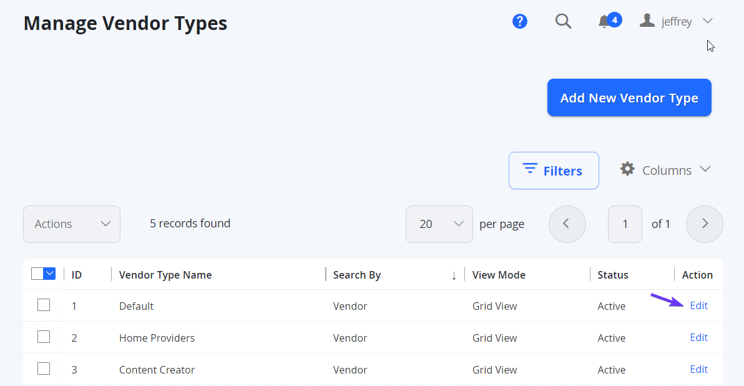Open the Actions dropdown

72,224
